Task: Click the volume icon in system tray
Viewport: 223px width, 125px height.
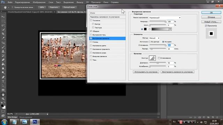Action: [201, 122]
